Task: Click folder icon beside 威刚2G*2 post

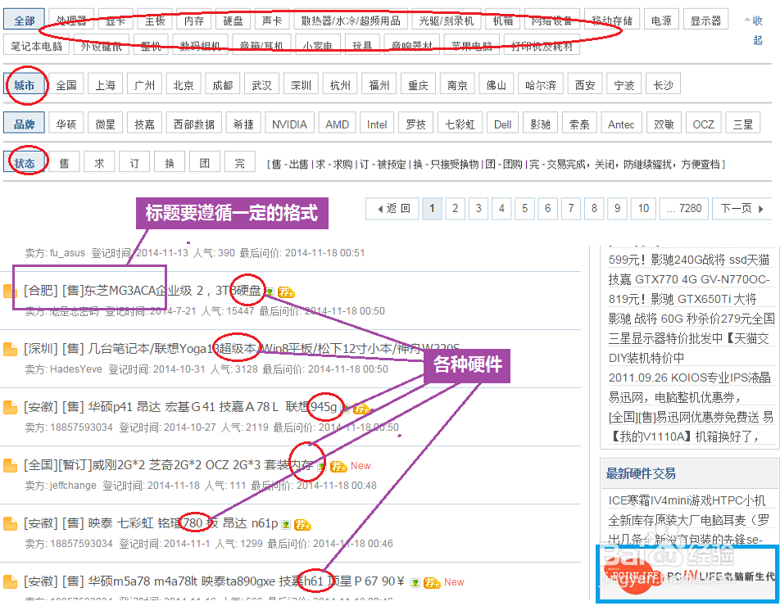Action: tap(10, 465)
